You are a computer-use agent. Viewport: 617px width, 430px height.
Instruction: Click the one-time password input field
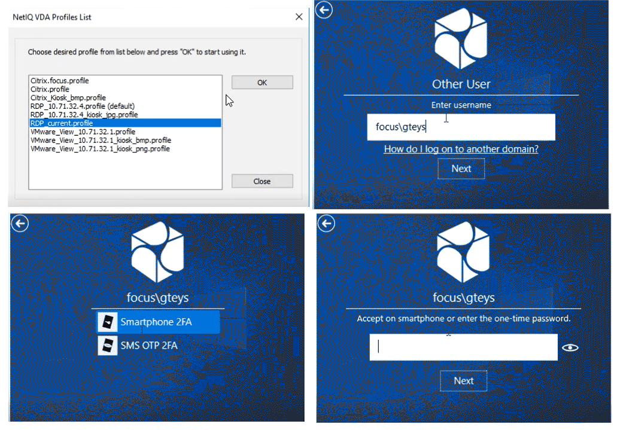(x=464, y=347)
